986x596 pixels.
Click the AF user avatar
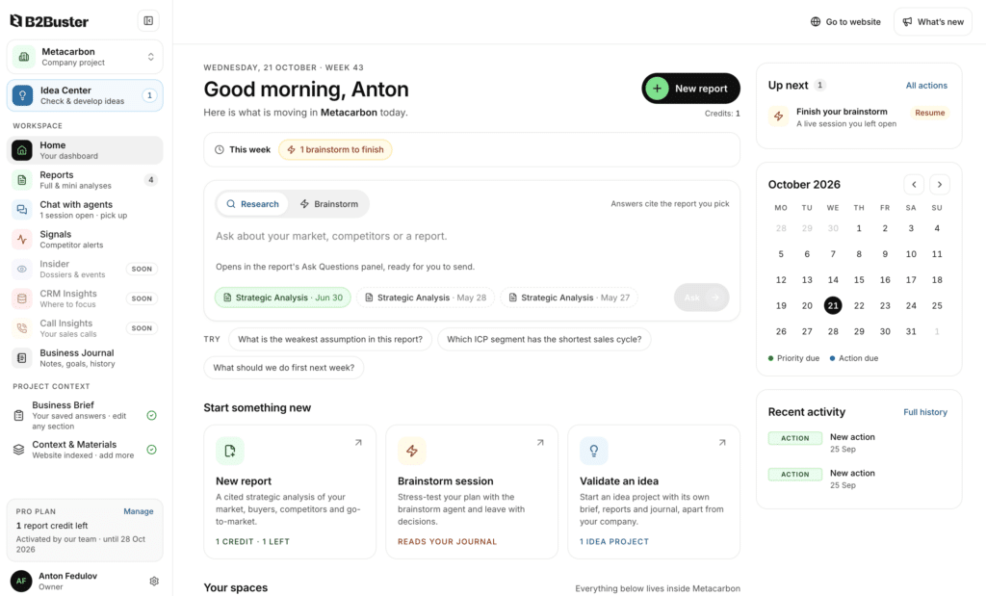coord(21,581)
